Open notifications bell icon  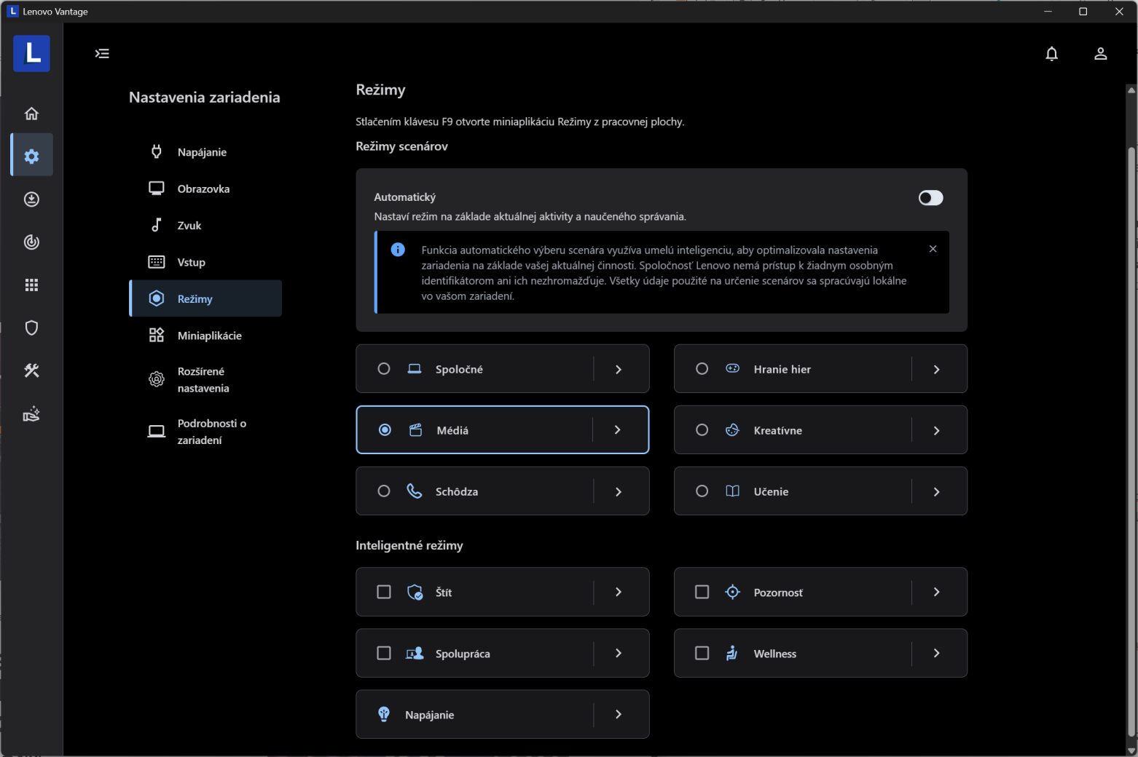click(1051, 54)
